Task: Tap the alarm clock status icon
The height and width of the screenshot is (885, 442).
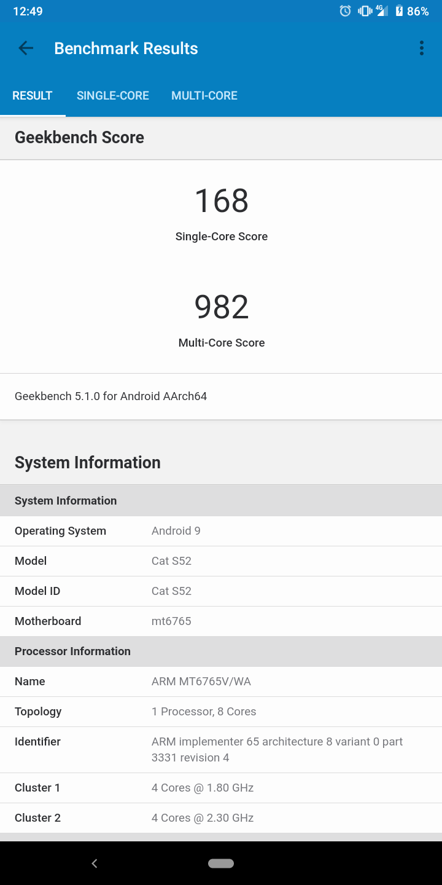Action: [x=346, y=11]
